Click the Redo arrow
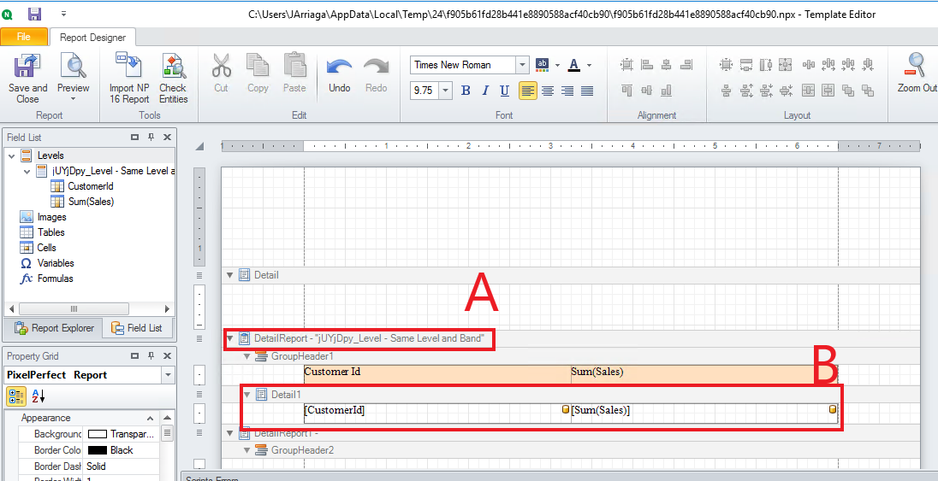 click(377, 67)
